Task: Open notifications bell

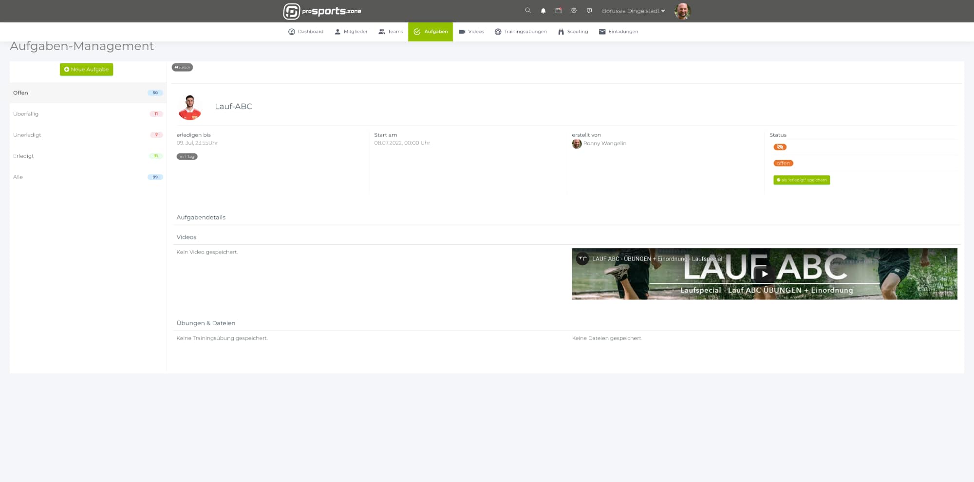Action: tap(543, 11)
